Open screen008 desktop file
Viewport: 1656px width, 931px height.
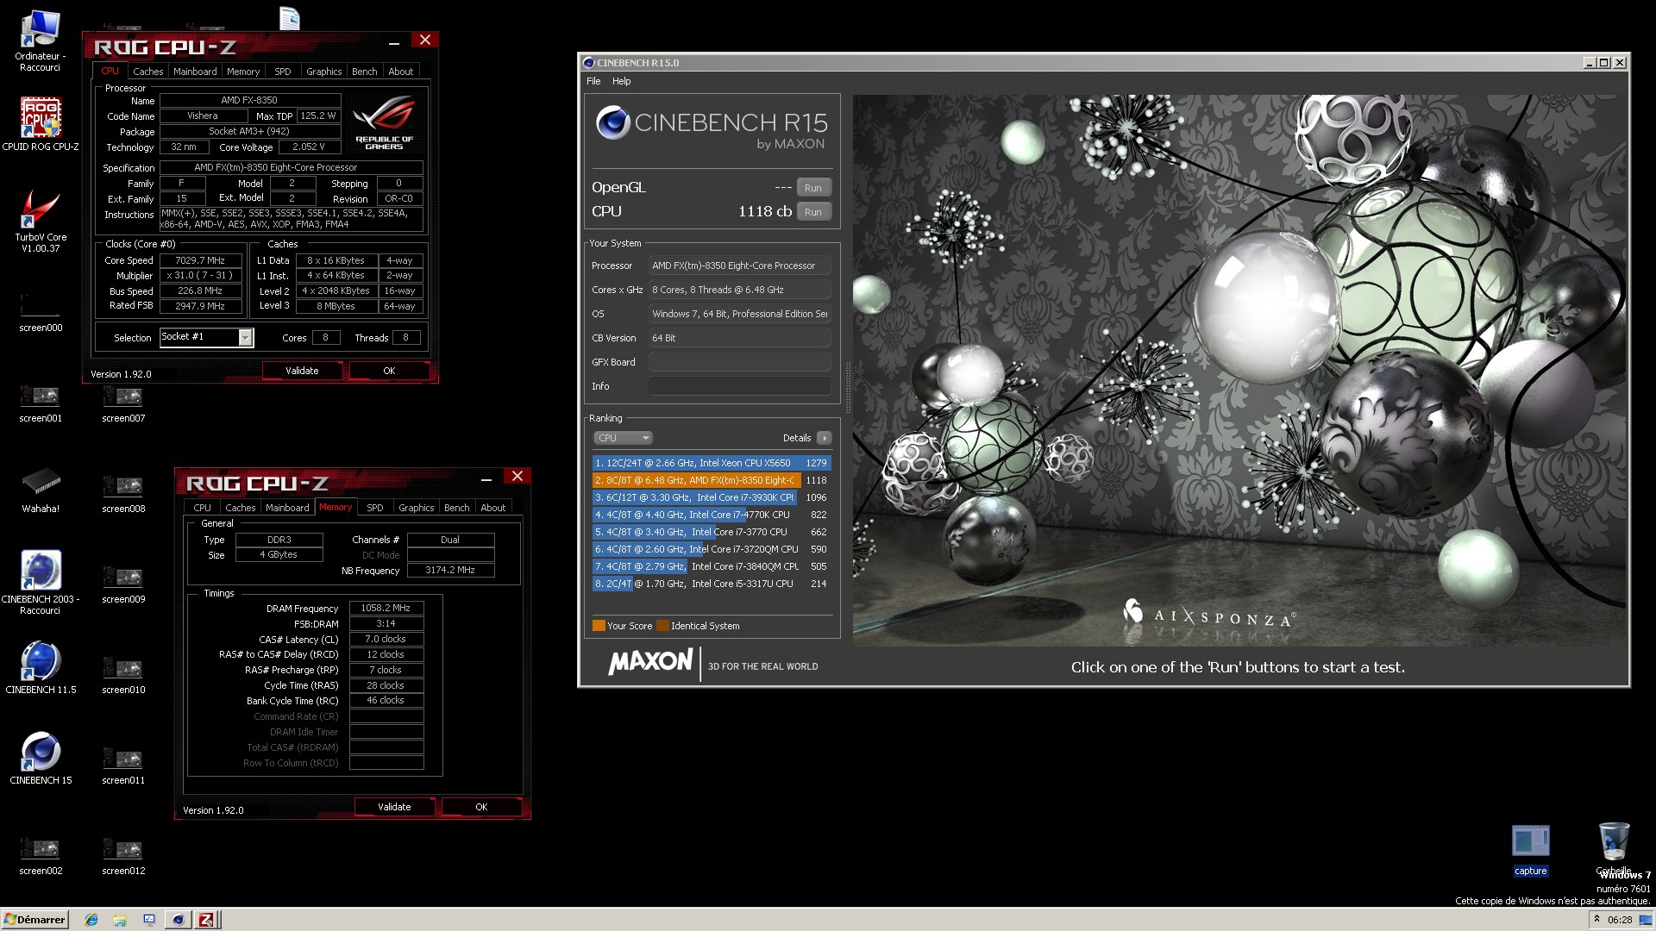pos(122,493)
